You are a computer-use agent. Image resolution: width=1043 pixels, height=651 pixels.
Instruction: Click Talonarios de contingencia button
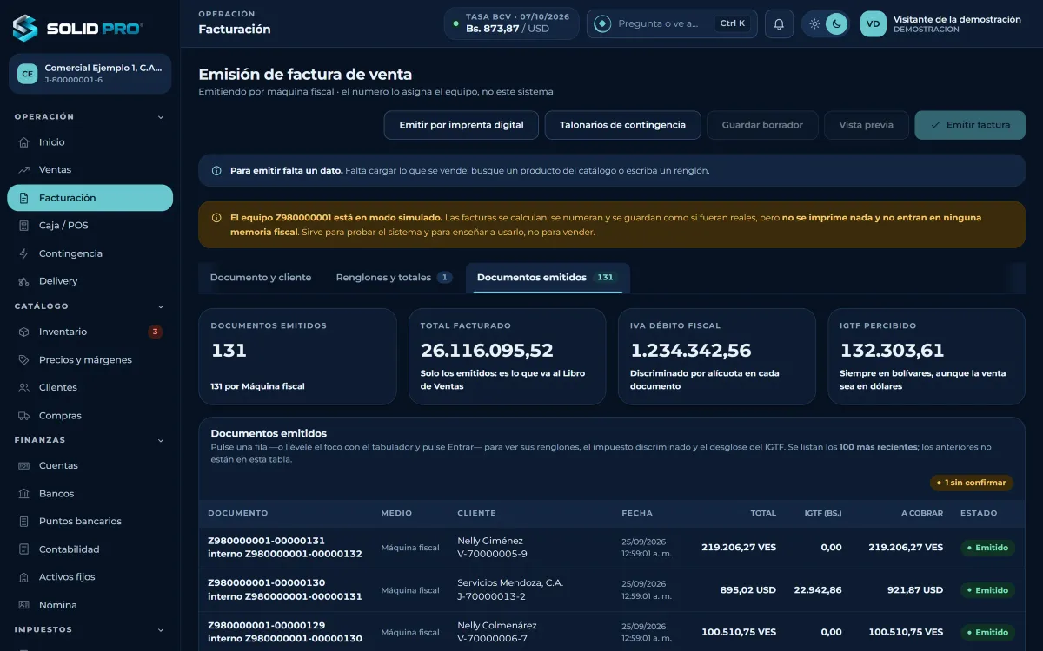622,125
